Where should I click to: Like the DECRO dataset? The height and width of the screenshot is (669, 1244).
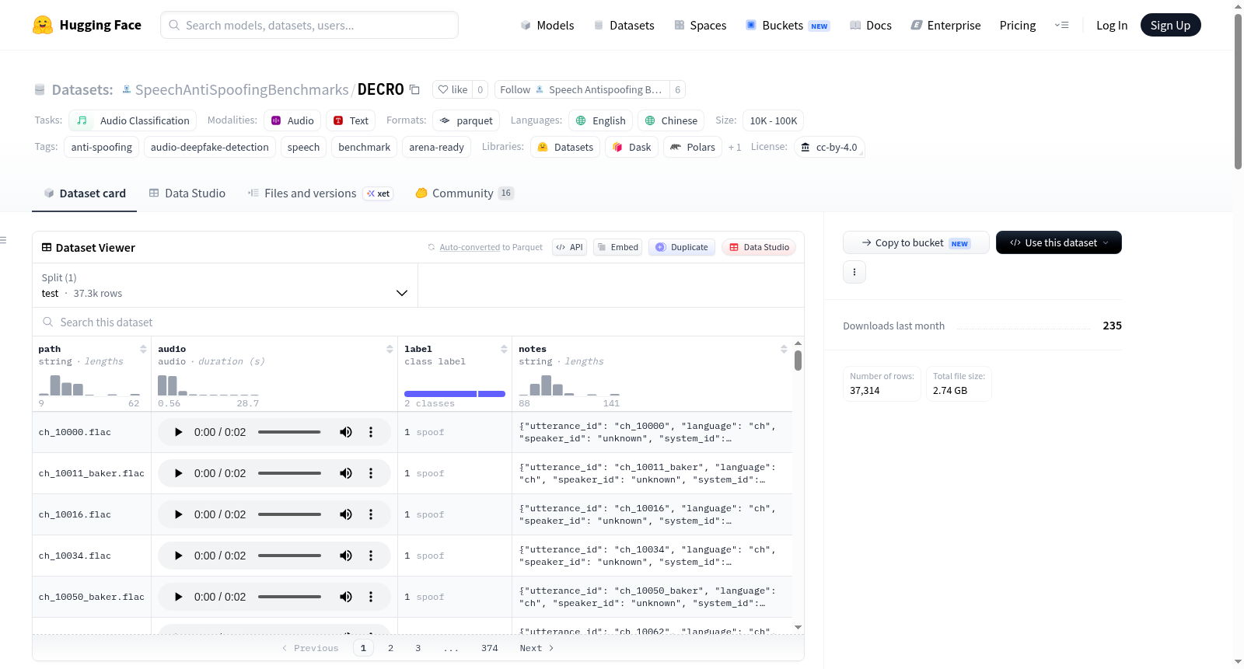click(453, 89)
